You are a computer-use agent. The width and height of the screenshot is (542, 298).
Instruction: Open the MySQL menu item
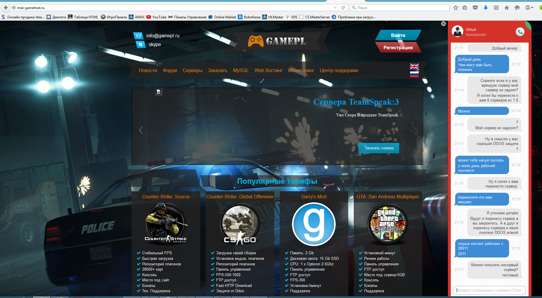coord(241,71)
